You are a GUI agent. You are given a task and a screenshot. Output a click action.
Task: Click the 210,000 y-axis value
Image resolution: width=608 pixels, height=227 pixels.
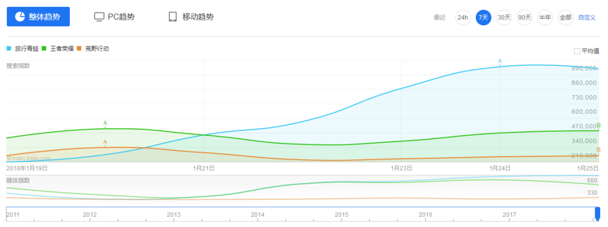[x=584, y=155]
